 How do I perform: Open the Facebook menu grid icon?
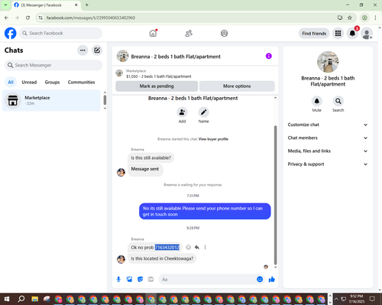point(338,34)
